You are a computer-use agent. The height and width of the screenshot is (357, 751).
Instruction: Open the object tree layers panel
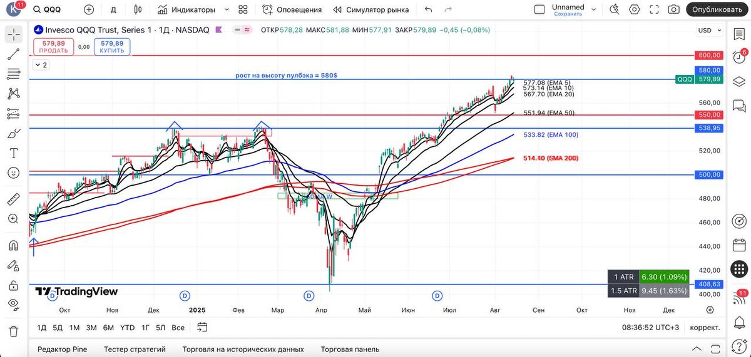(x=739, y=81)
